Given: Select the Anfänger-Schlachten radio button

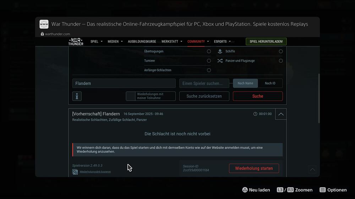Looking at the screenshot, I should tap(209, 70).
